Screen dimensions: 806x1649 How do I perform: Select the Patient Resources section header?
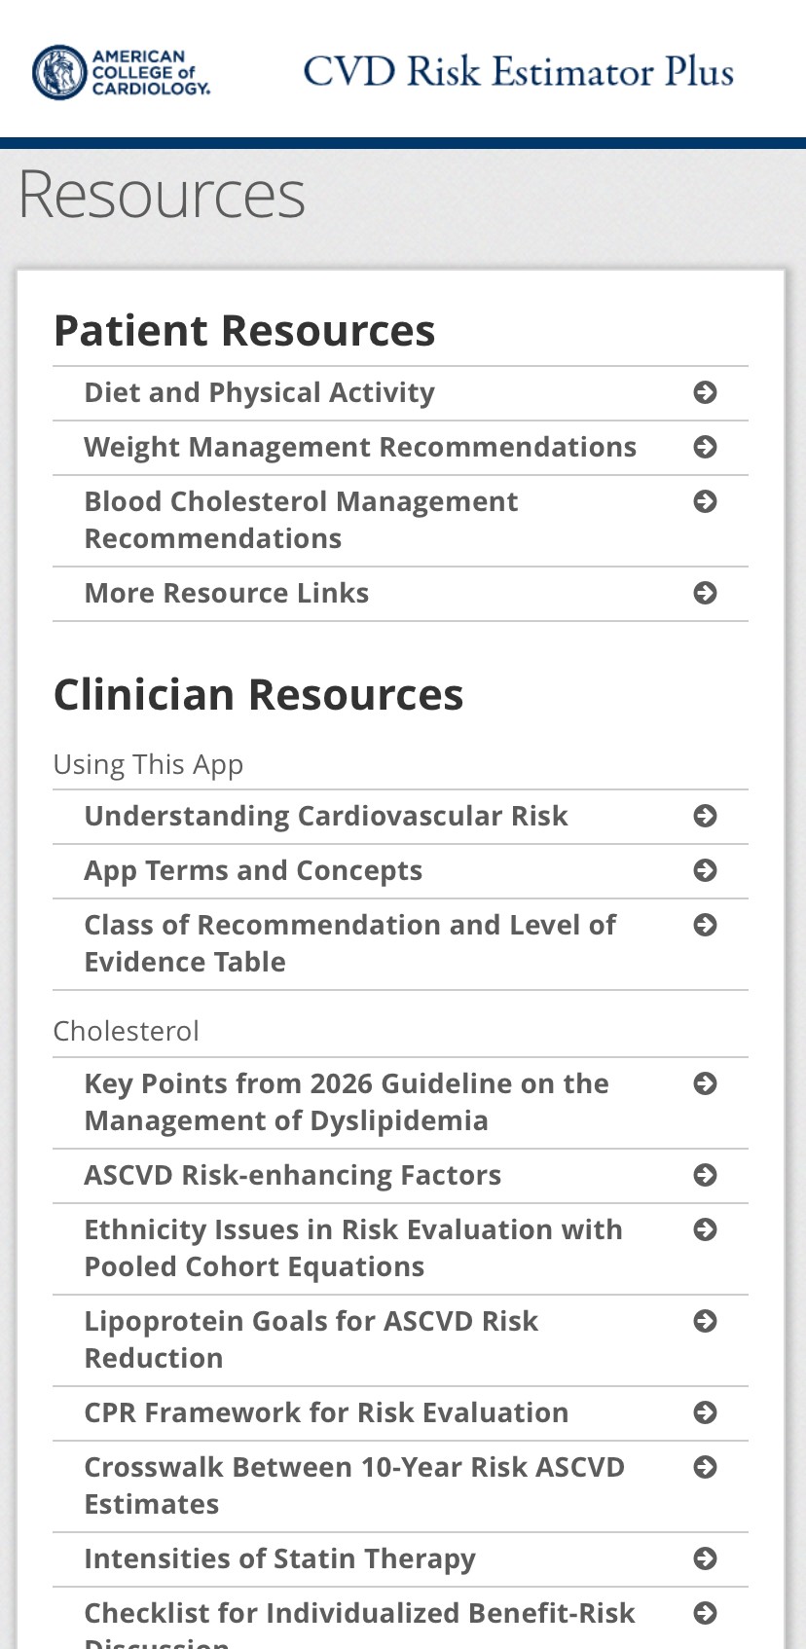coord(244,331)
